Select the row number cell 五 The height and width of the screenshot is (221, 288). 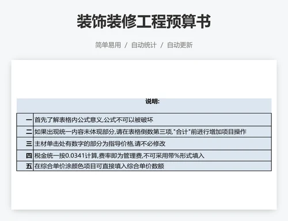[x=25, y=166]
